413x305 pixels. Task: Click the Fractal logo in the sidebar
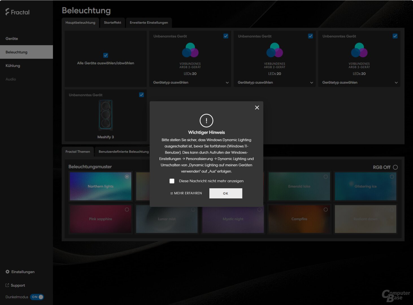click(17, 12)
